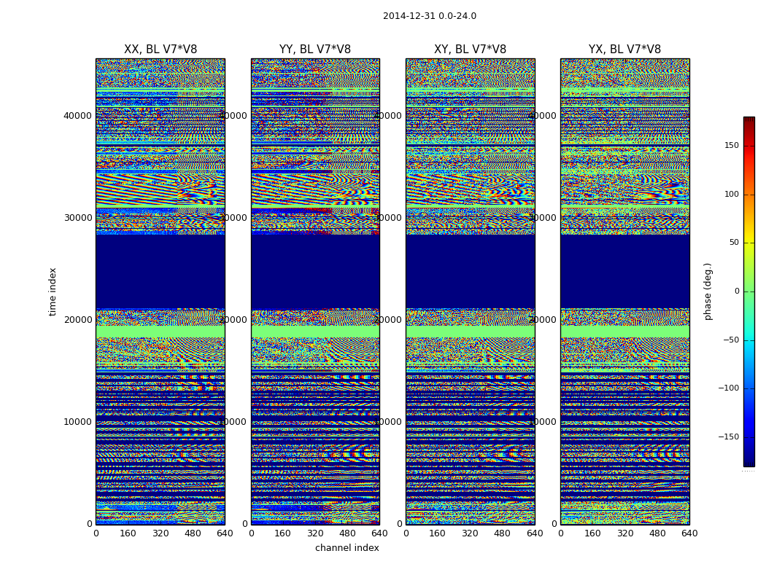Click the 150 tick on the colorbar
Viewport: 766px width, 583px height.
point(732,145)
